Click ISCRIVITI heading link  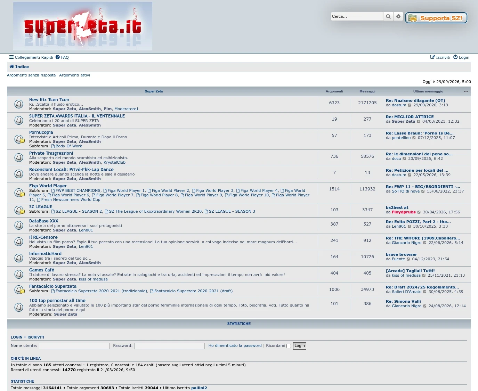pos(36,337)
